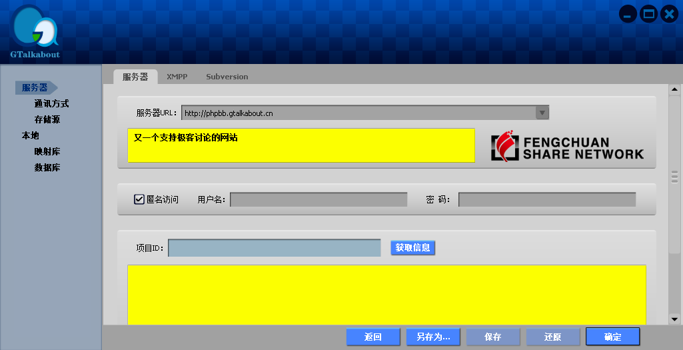Open the 服务器URL dropdown arrow
This screenshot has width=683, height=350.
[x=542, y=113]
